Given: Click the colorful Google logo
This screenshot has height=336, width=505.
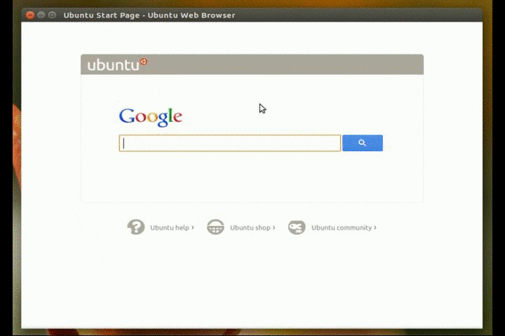Looking at the screenshot, I should 150,117.
